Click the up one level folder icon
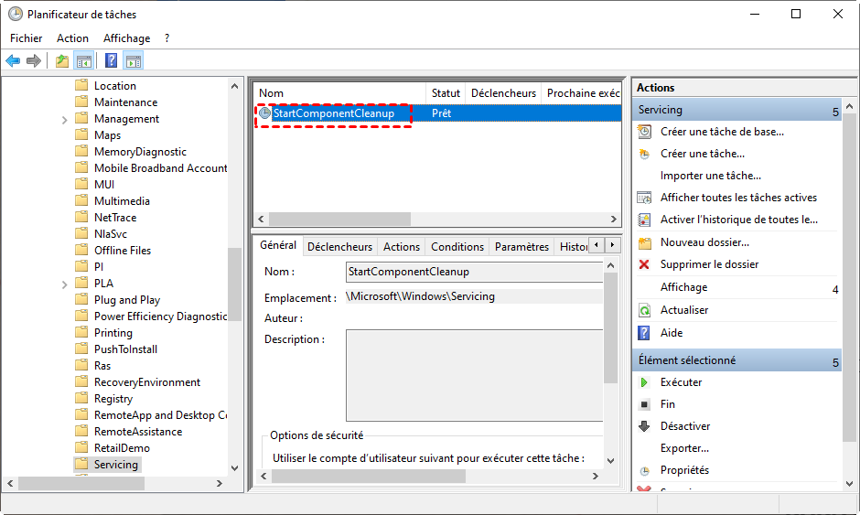 click(x=61, y=61)
